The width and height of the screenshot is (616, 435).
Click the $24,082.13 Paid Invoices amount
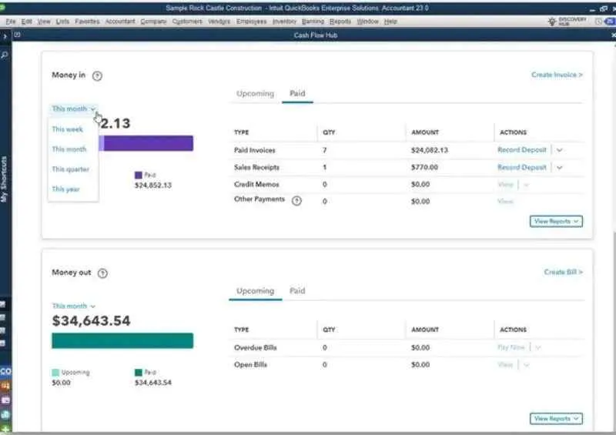(430, 150)
